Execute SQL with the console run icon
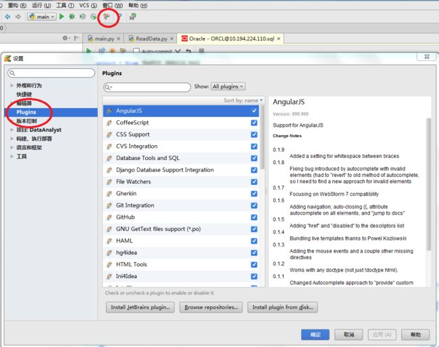 click(88, 51)
